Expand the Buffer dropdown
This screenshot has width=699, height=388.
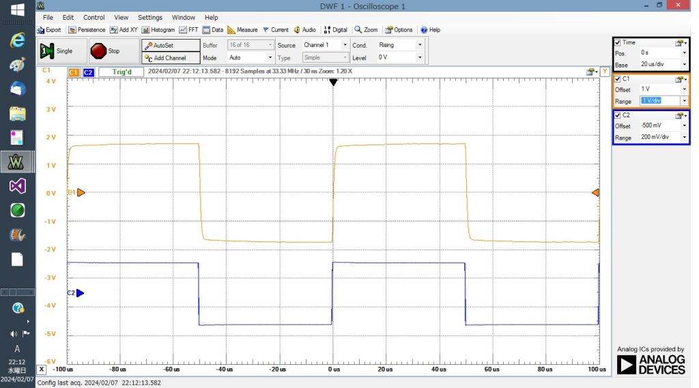click(x=270, y=45)
